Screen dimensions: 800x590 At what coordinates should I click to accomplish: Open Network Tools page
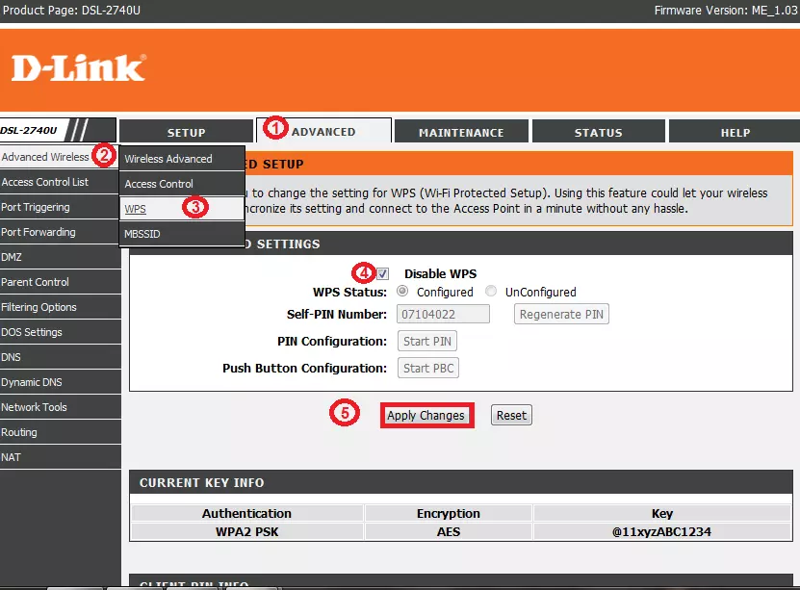coord(60,407)
